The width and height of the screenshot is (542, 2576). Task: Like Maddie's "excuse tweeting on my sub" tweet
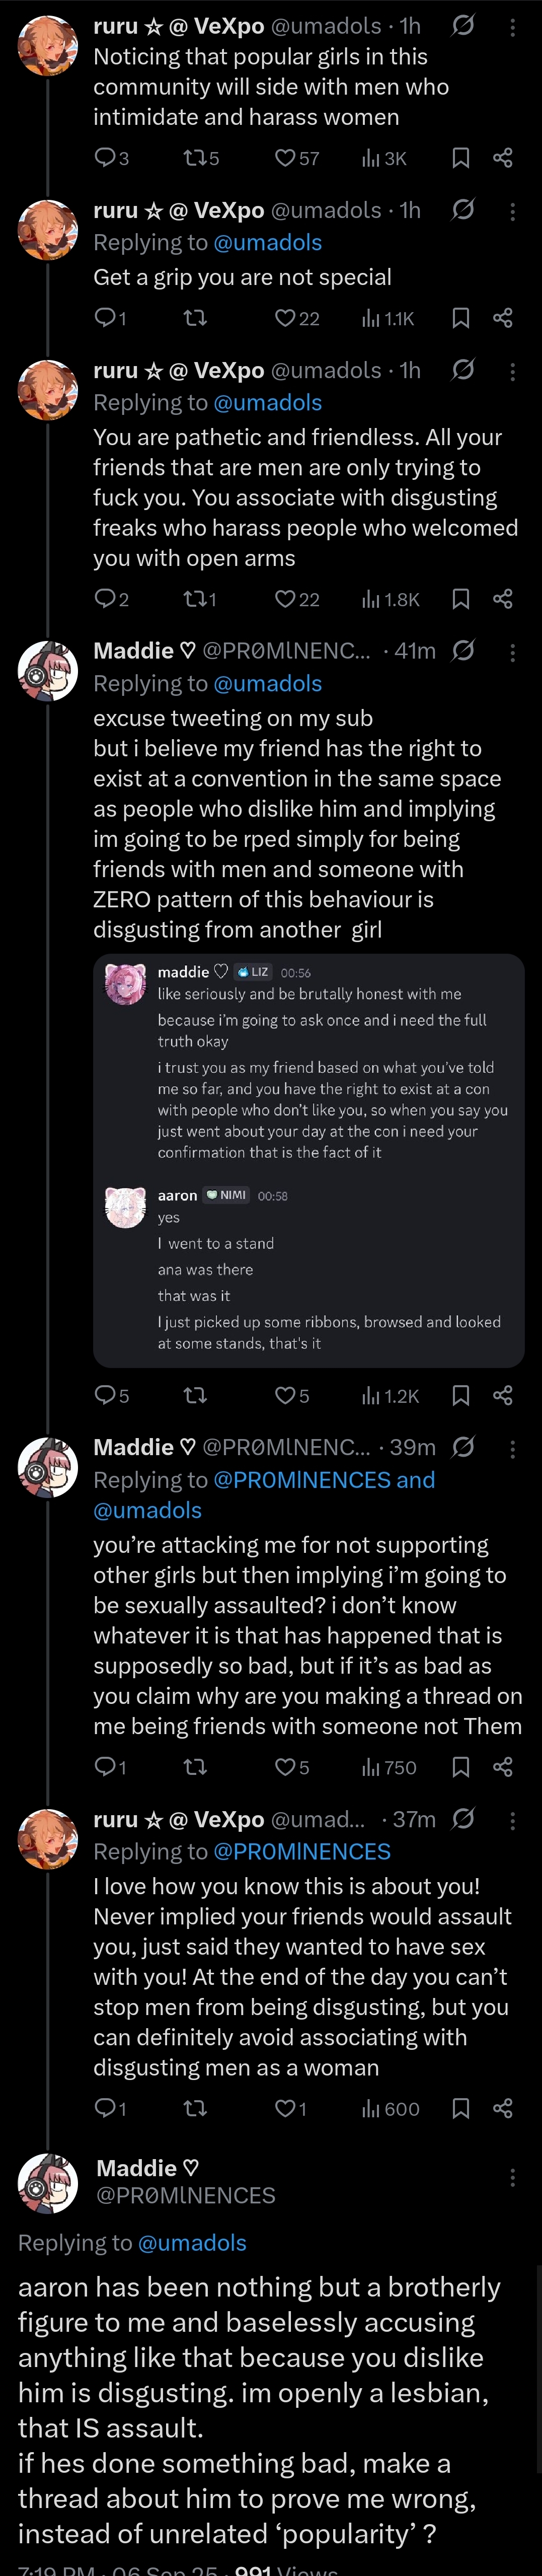point(285,1395)
